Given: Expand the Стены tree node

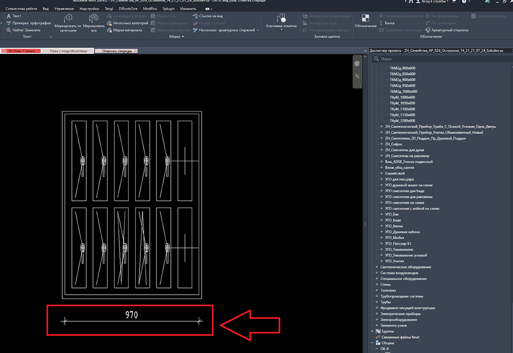Looking at the screenshot, I should [x=377, y=285].
